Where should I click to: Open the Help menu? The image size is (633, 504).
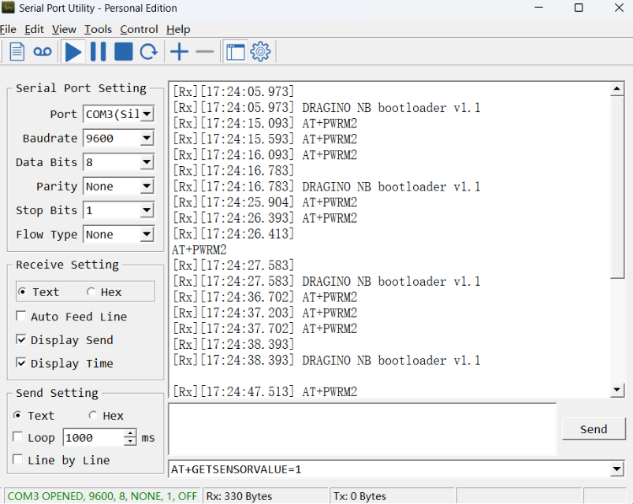pyautogui.click(x=178, y=29)
